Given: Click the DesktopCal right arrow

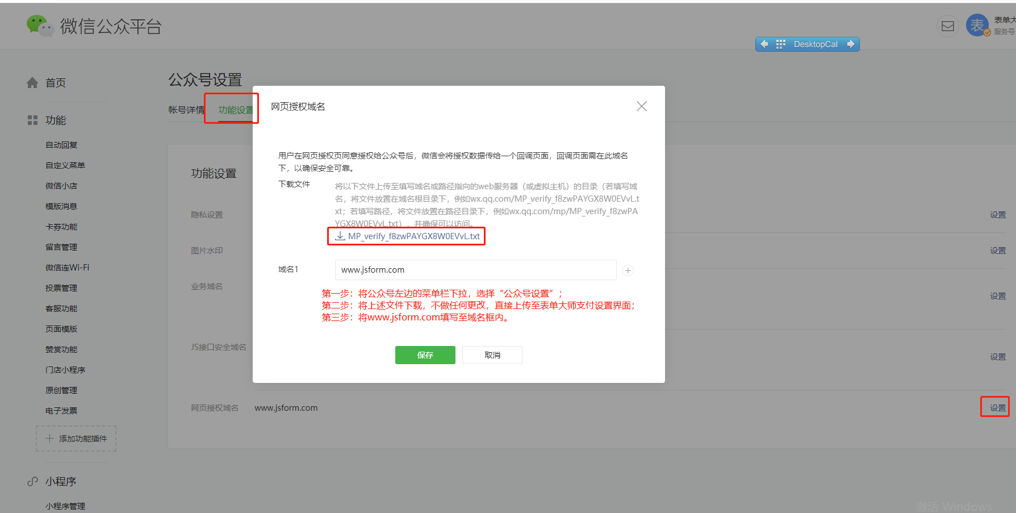Looking at the screenshot, I should (850, 44).
